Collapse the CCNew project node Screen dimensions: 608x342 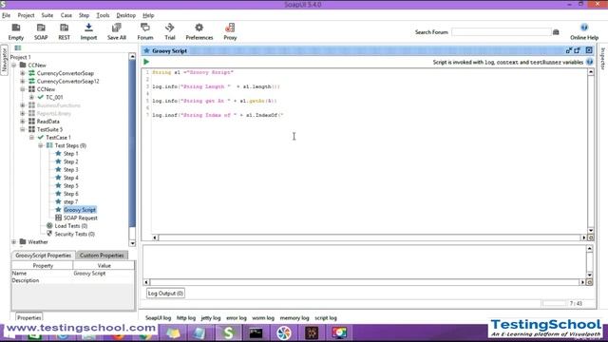tap(14, 66)
